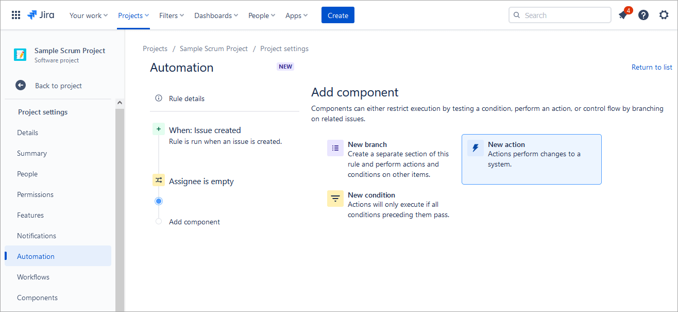This screenshot has width=678, height=312.
Task: Open the Permissions settings page
Action: click(35, 194)
